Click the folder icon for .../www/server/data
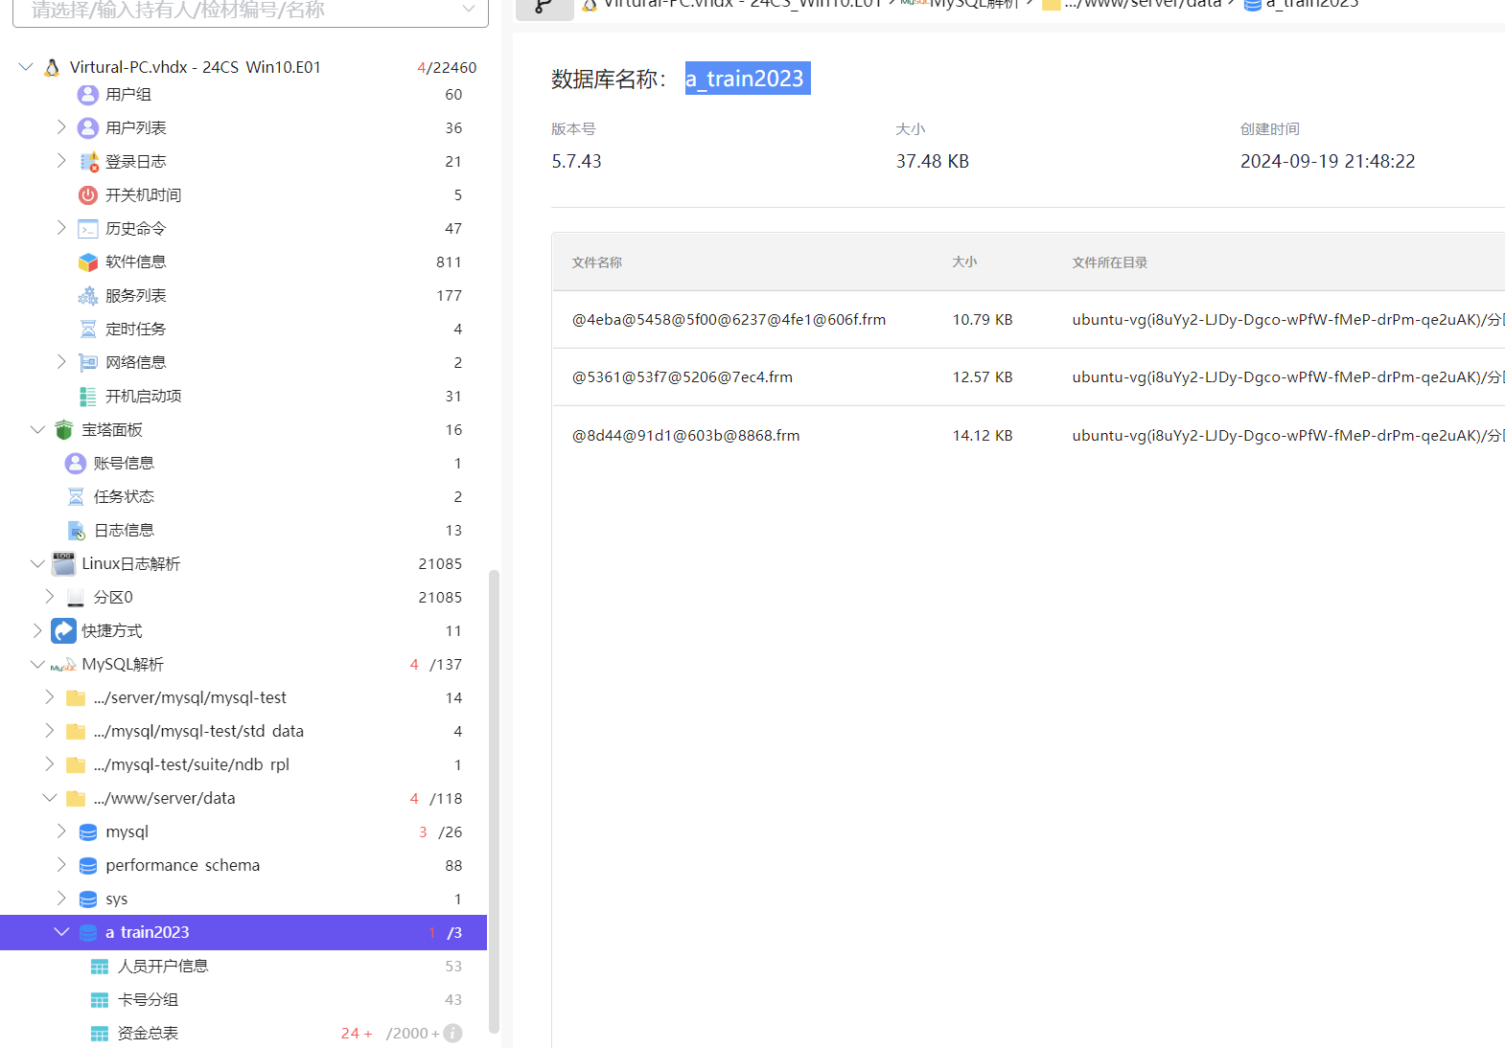 [x=76, y=799]
